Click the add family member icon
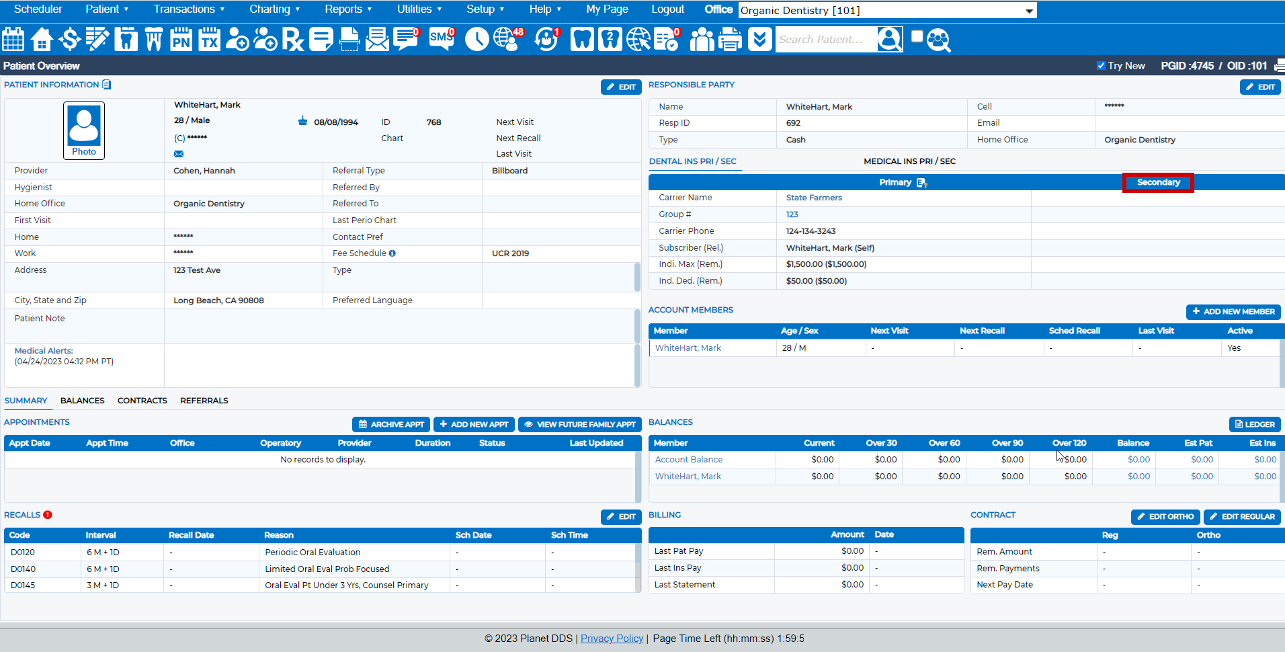1285x652 pixels. [265, 40]
